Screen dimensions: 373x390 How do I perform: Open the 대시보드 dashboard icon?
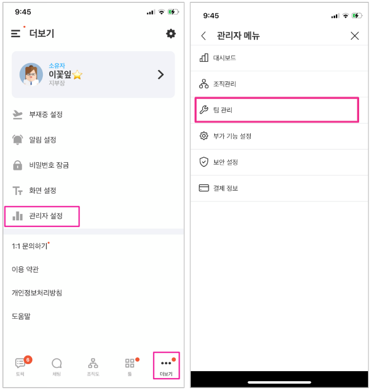click(x=204, y=57)
